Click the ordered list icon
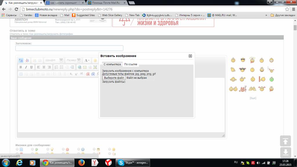The height and width of the screenshot is (167, 297). 57,67
